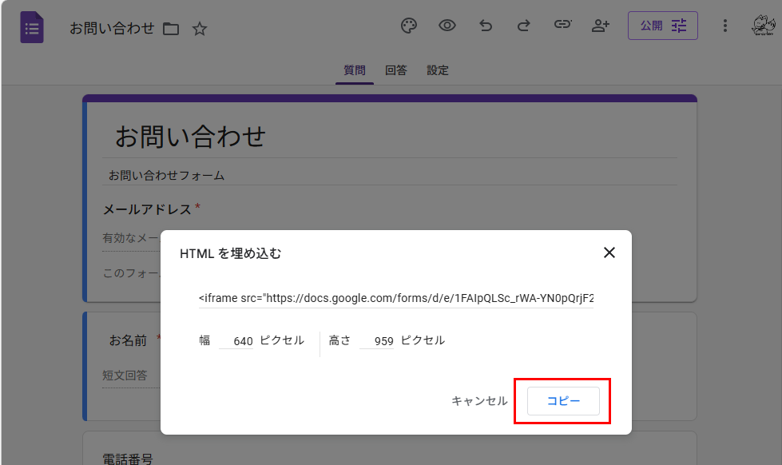
Task: Click the 公開 publish button
Action: point(653,25)
